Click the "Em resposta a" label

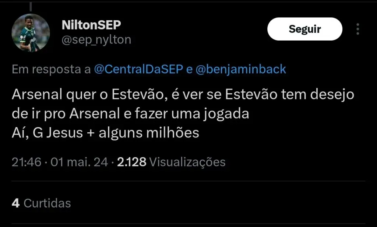coord(52,69)
